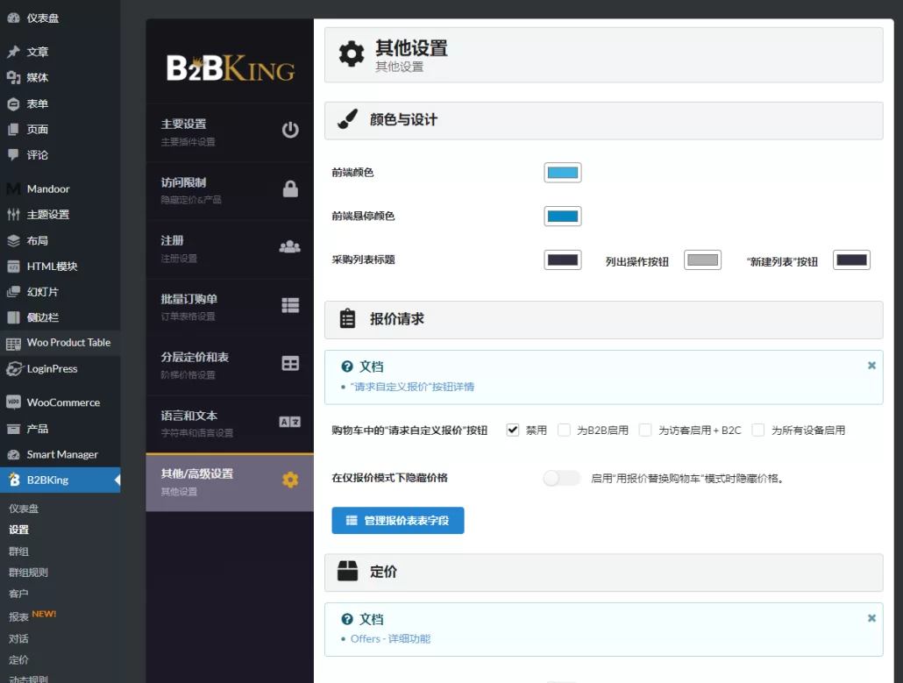Click the layers icon next to 布局

[x=13, y=240]
